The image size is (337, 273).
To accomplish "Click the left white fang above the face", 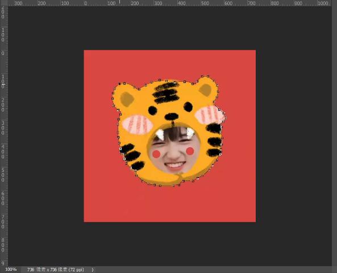I will tap(160, 134).
